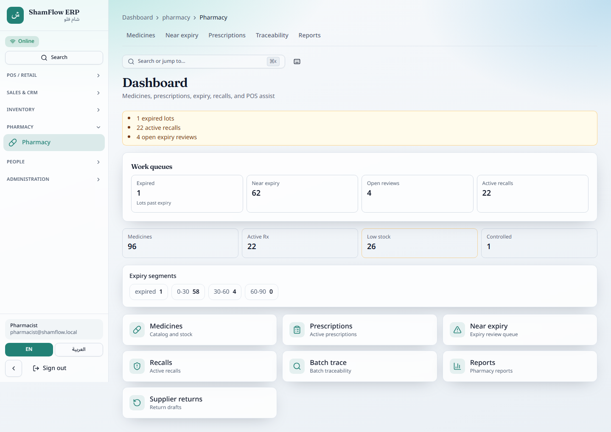Select the 0-30 expiry segment chip
This screenshot has width=611, height=432.
188,292
